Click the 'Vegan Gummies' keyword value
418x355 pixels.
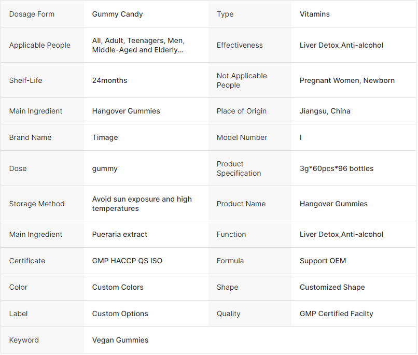[120, 340]
